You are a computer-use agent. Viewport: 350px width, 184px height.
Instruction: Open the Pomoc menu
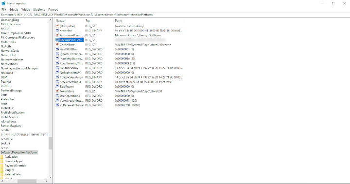coord(53,10)
